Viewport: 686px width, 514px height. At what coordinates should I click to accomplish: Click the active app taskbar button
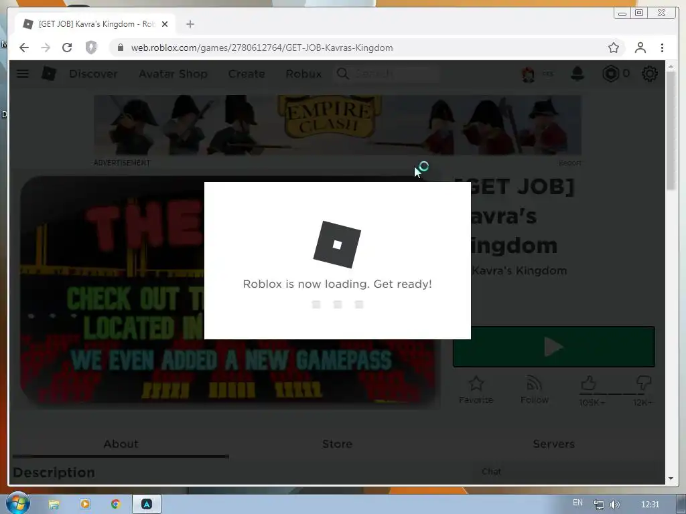[147, 504]
